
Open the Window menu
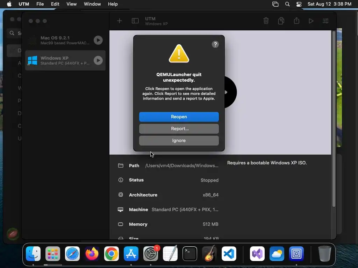(92, 4)
